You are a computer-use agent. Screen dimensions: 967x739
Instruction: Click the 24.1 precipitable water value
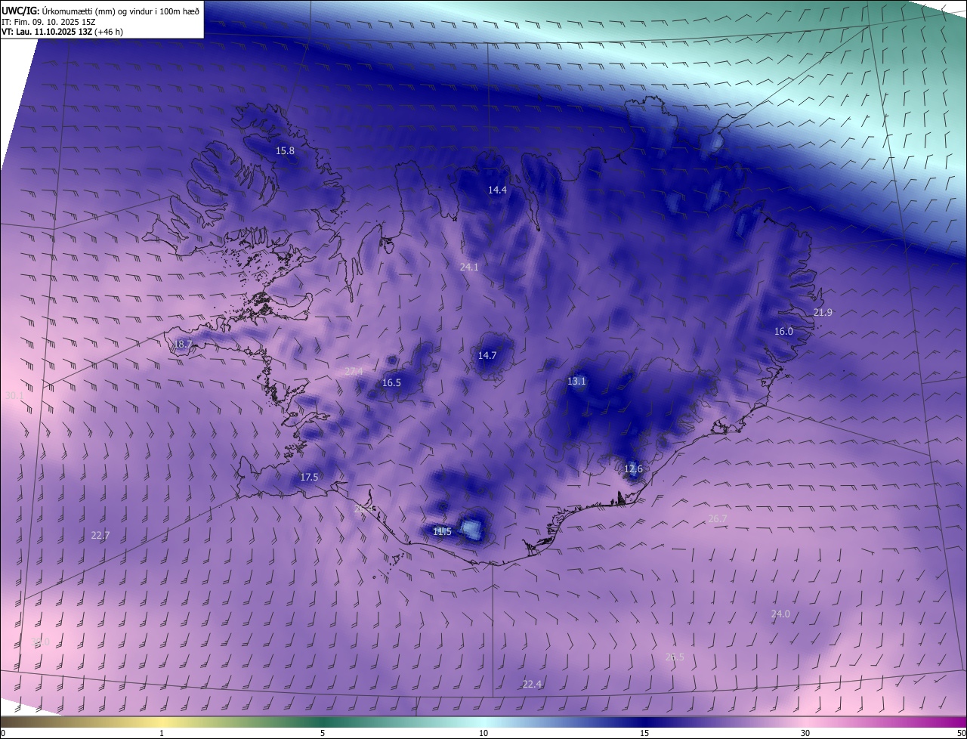point(469,267)
